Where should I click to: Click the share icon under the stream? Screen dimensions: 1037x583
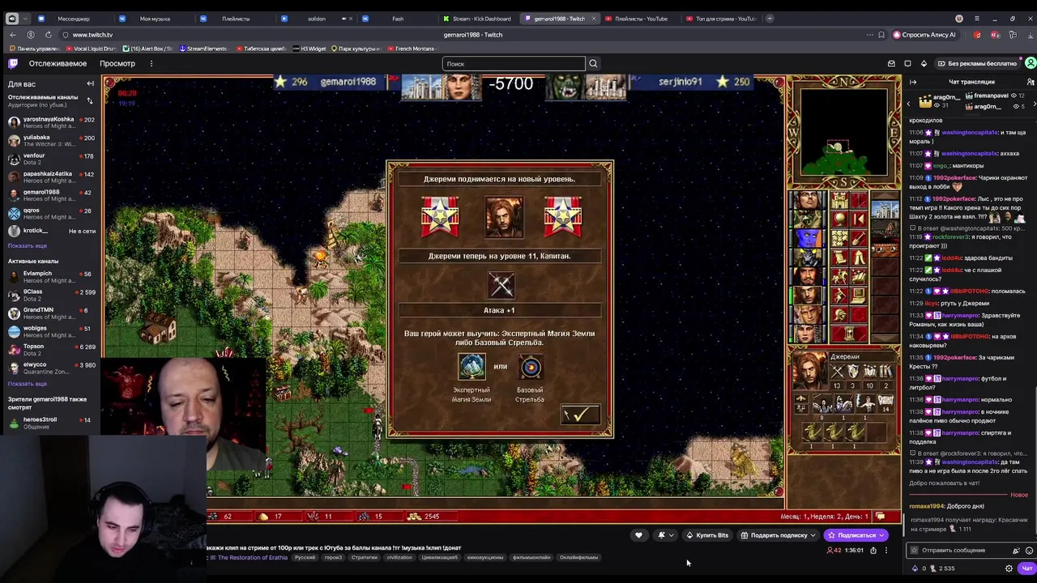tap(873, 551)
